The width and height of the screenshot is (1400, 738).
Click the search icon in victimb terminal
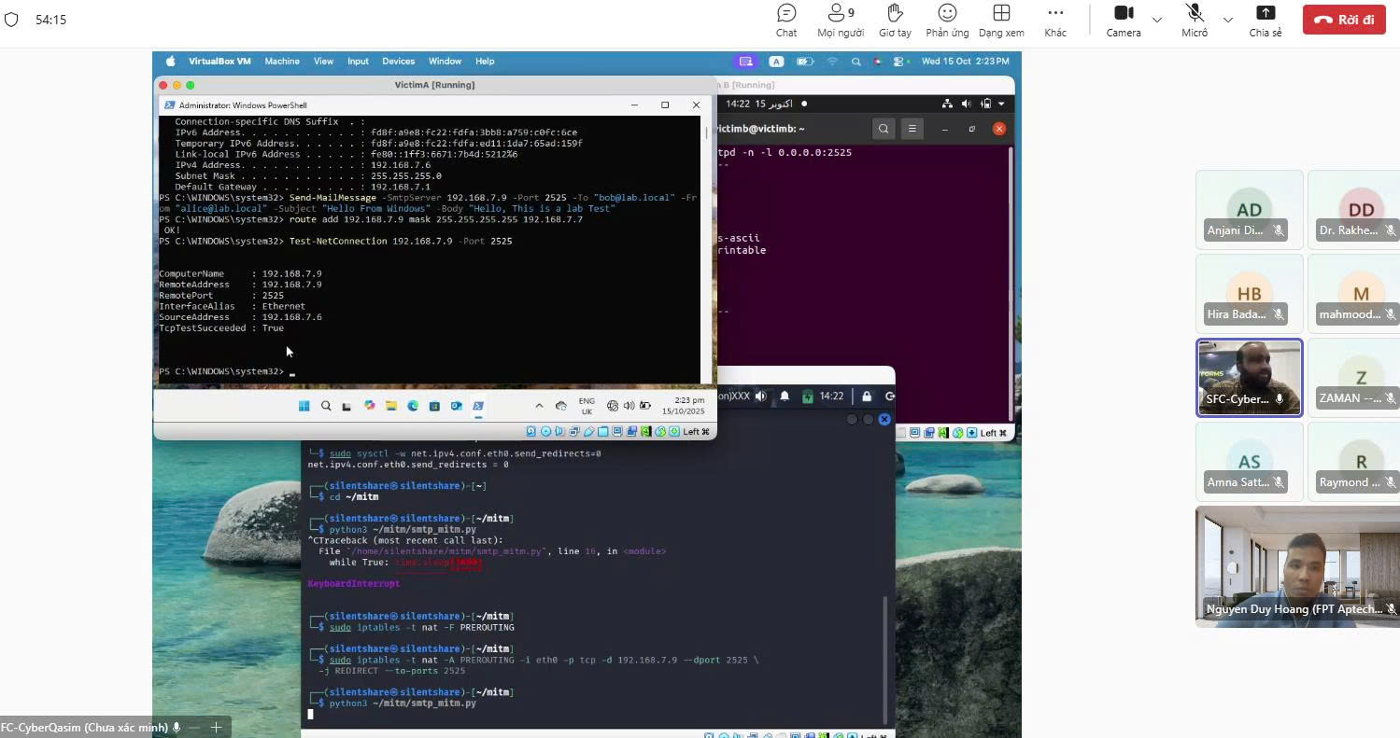tap(884, 129)
